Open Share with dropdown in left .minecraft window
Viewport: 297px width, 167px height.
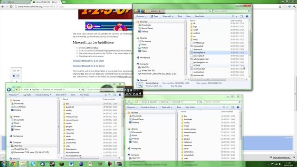[x=61, y=95]
